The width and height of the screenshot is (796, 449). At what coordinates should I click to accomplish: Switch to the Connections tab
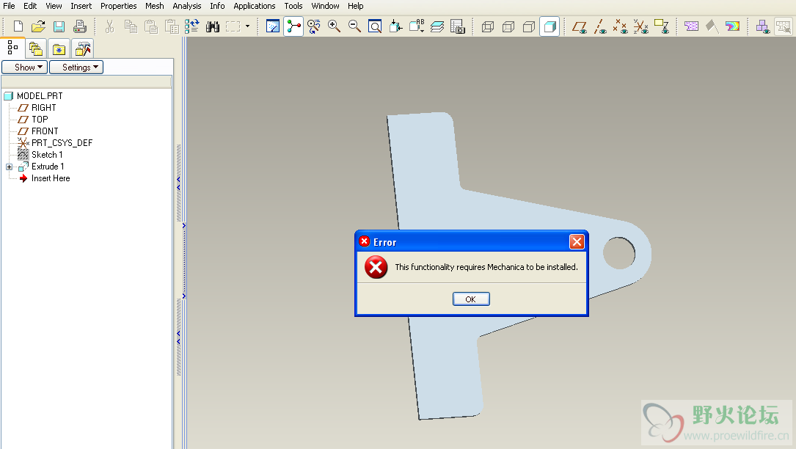click(x=82, y=48)
